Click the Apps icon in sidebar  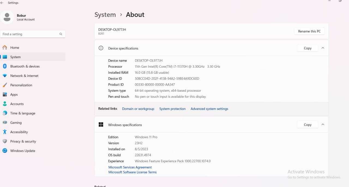click(x=5, y=94)
